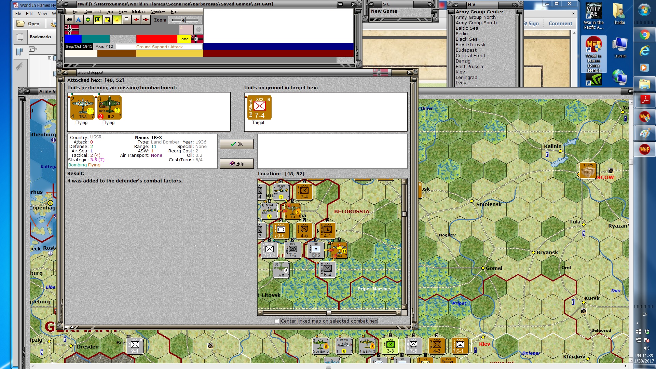Click the red right arrow toolbar icon

146,20
